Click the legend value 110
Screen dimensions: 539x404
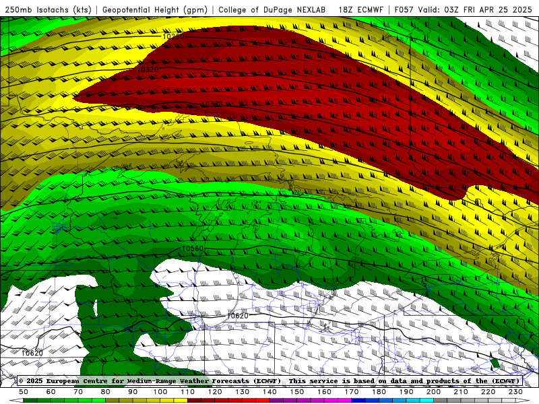[x=187, y=392]
